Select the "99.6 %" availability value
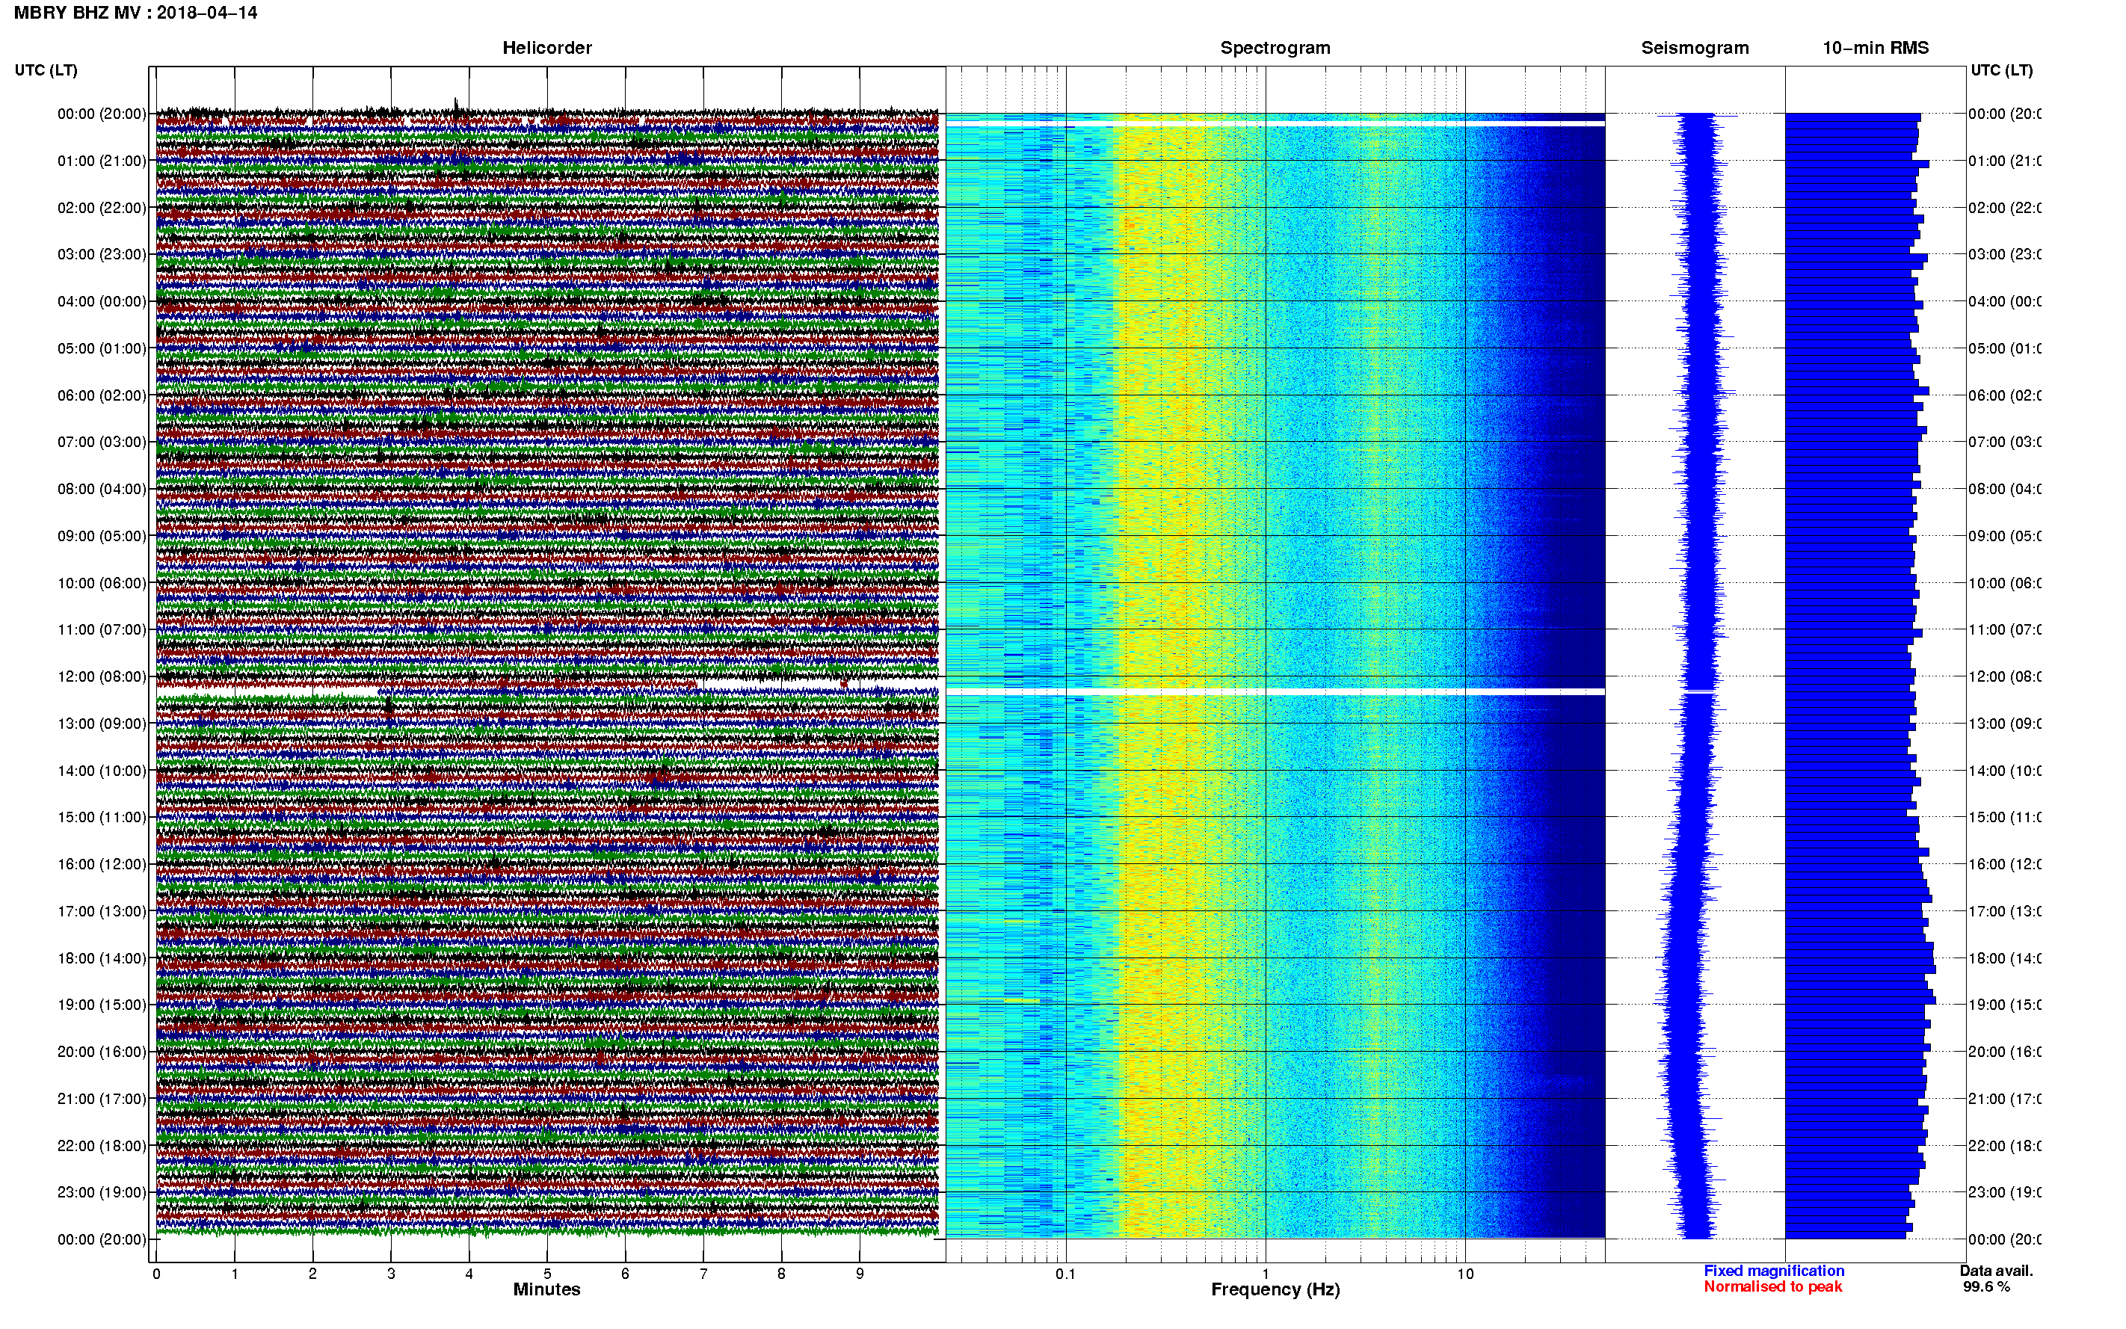This screenshot has height=1329, width=2126. point(1986,1287)
